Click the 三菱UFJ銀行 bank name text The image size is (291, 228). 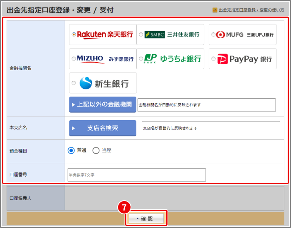[260, 35]
